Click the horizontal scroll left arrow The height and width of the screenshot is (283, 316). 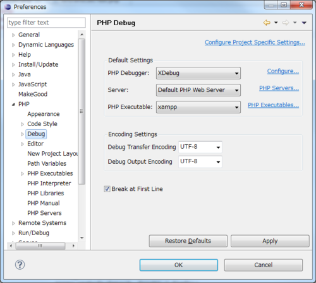click(11, 246)
